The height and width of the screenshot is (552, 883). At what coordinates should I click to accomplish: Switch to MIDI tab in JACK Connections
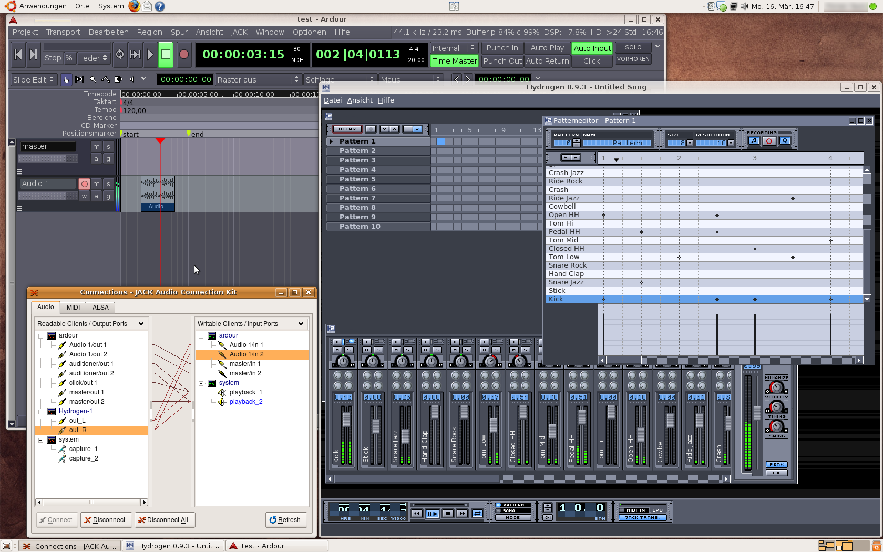click(x=74, y=308)
